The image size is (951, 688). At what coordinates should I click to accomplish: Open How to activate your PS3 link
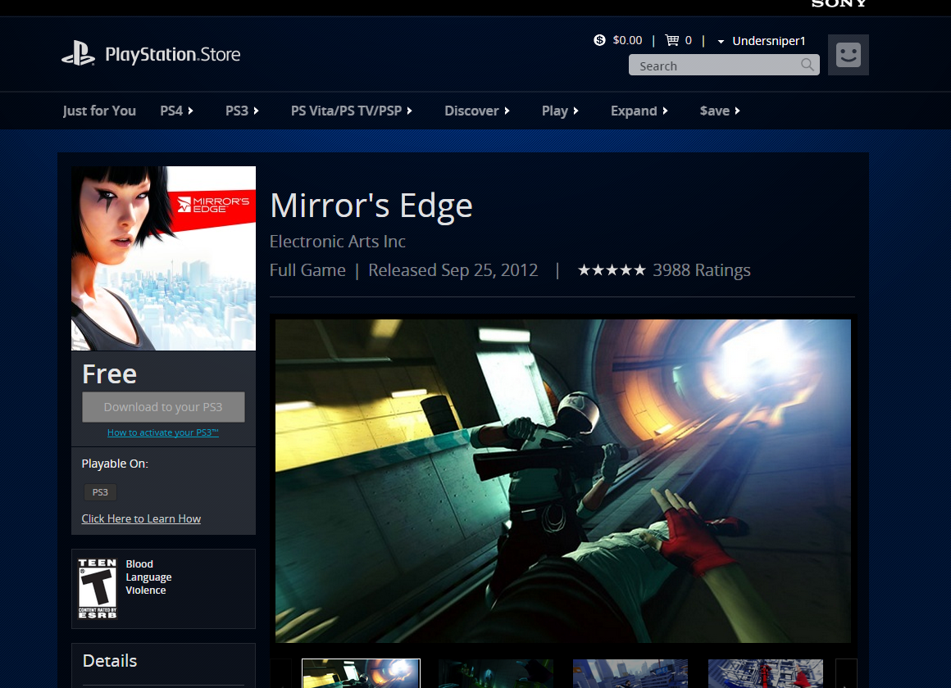(x=162, y=432)
